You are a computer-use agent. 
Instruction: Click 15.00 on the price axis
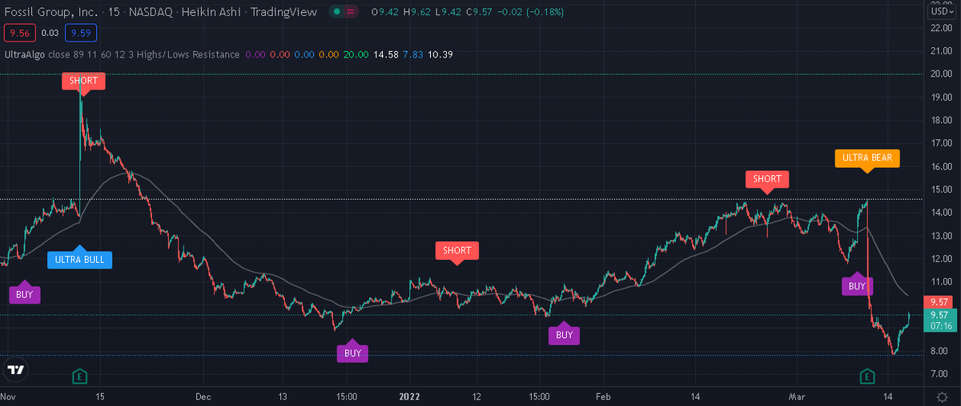tap(941, 190)
